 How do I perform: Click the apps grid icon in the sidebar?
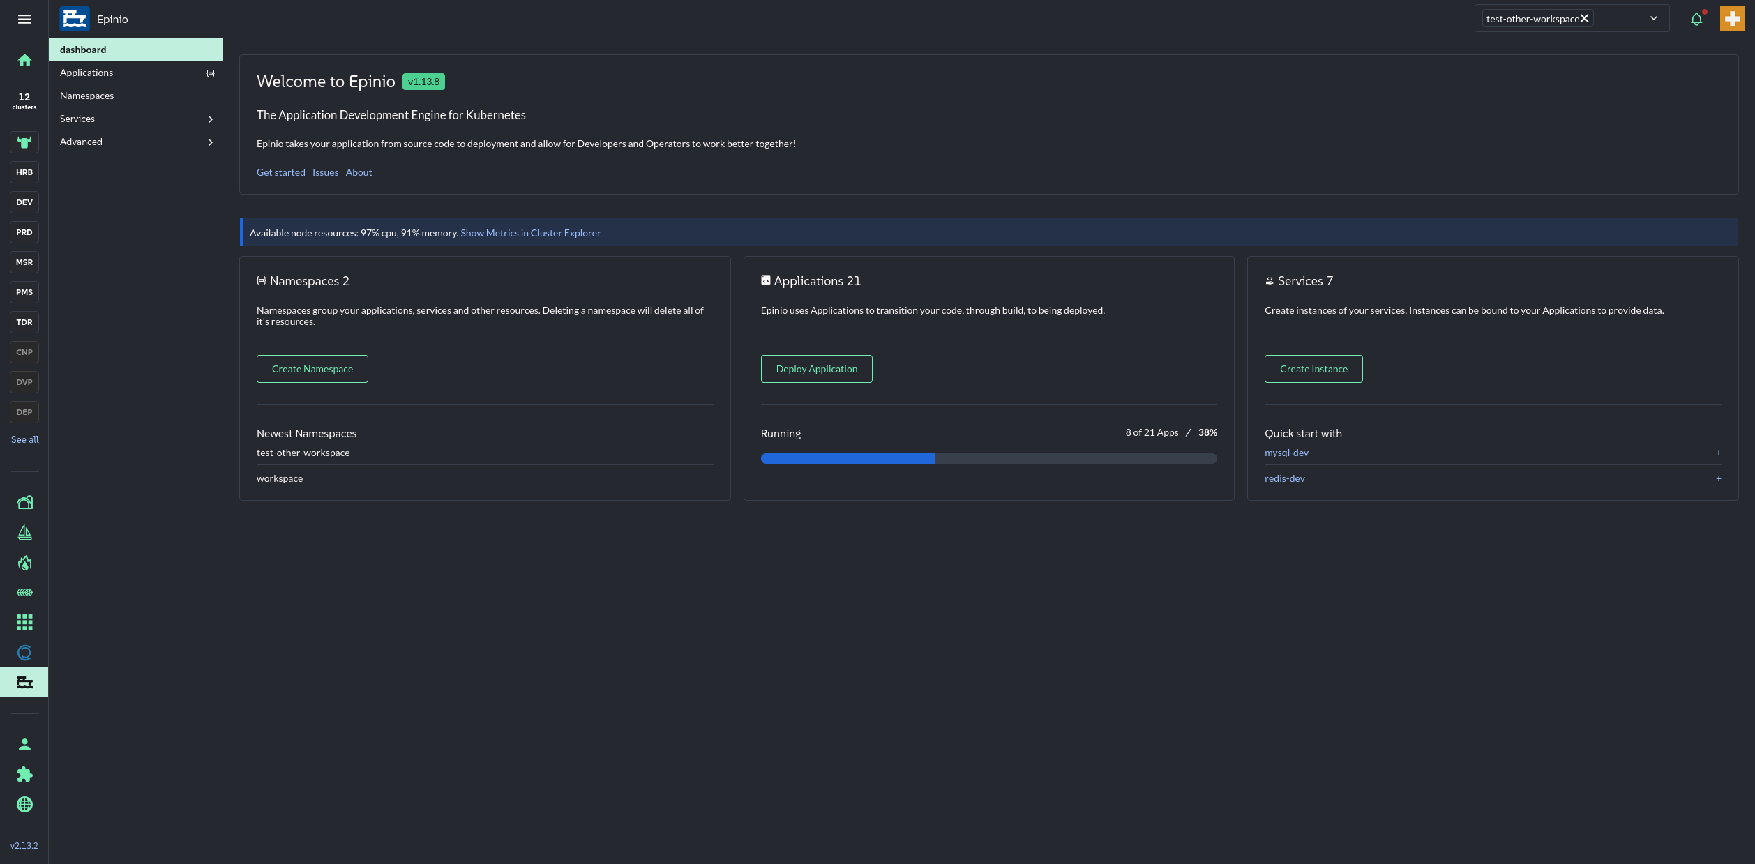tap(24, 622)
